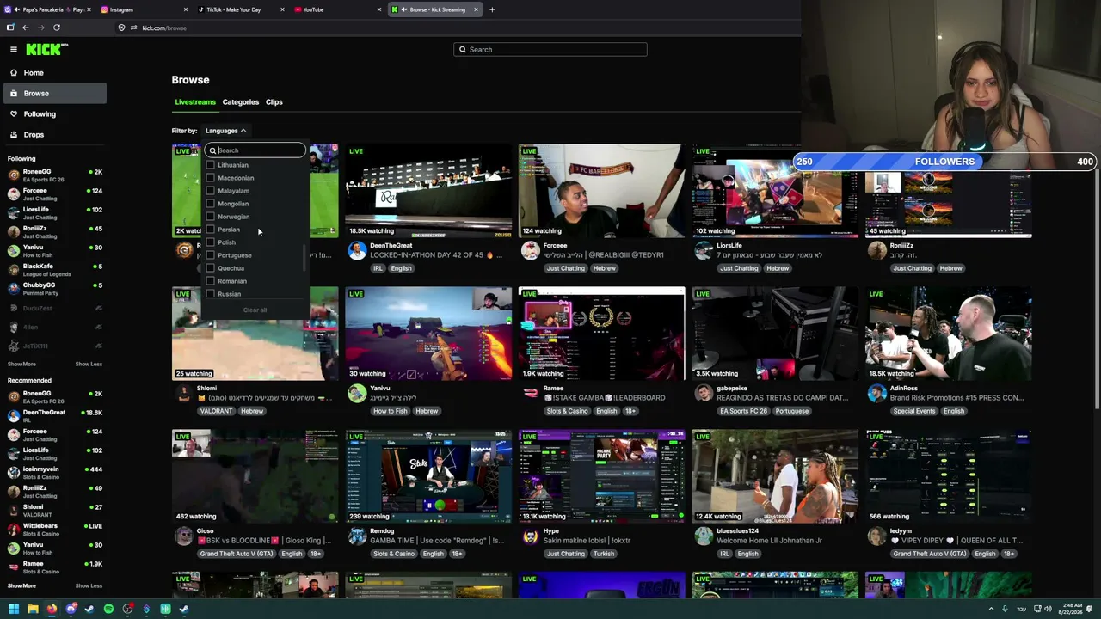Image resolution: width=1101 pixels, height=619 pixels.
Task: Check the Norwegian language checkbox
Action: tap(211, 217)
